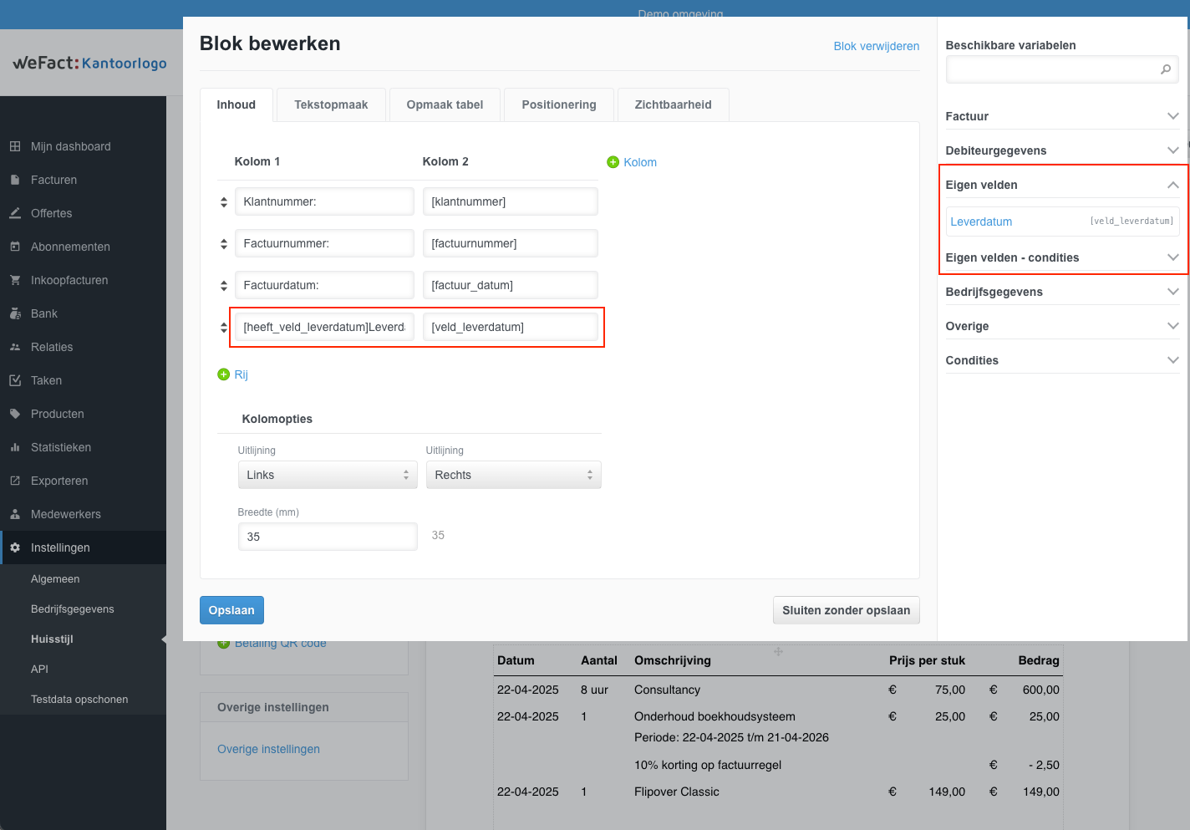Click Sluiten zonder opslaan button
Screen dimensions: 1190x830
[x=846, y=610]
